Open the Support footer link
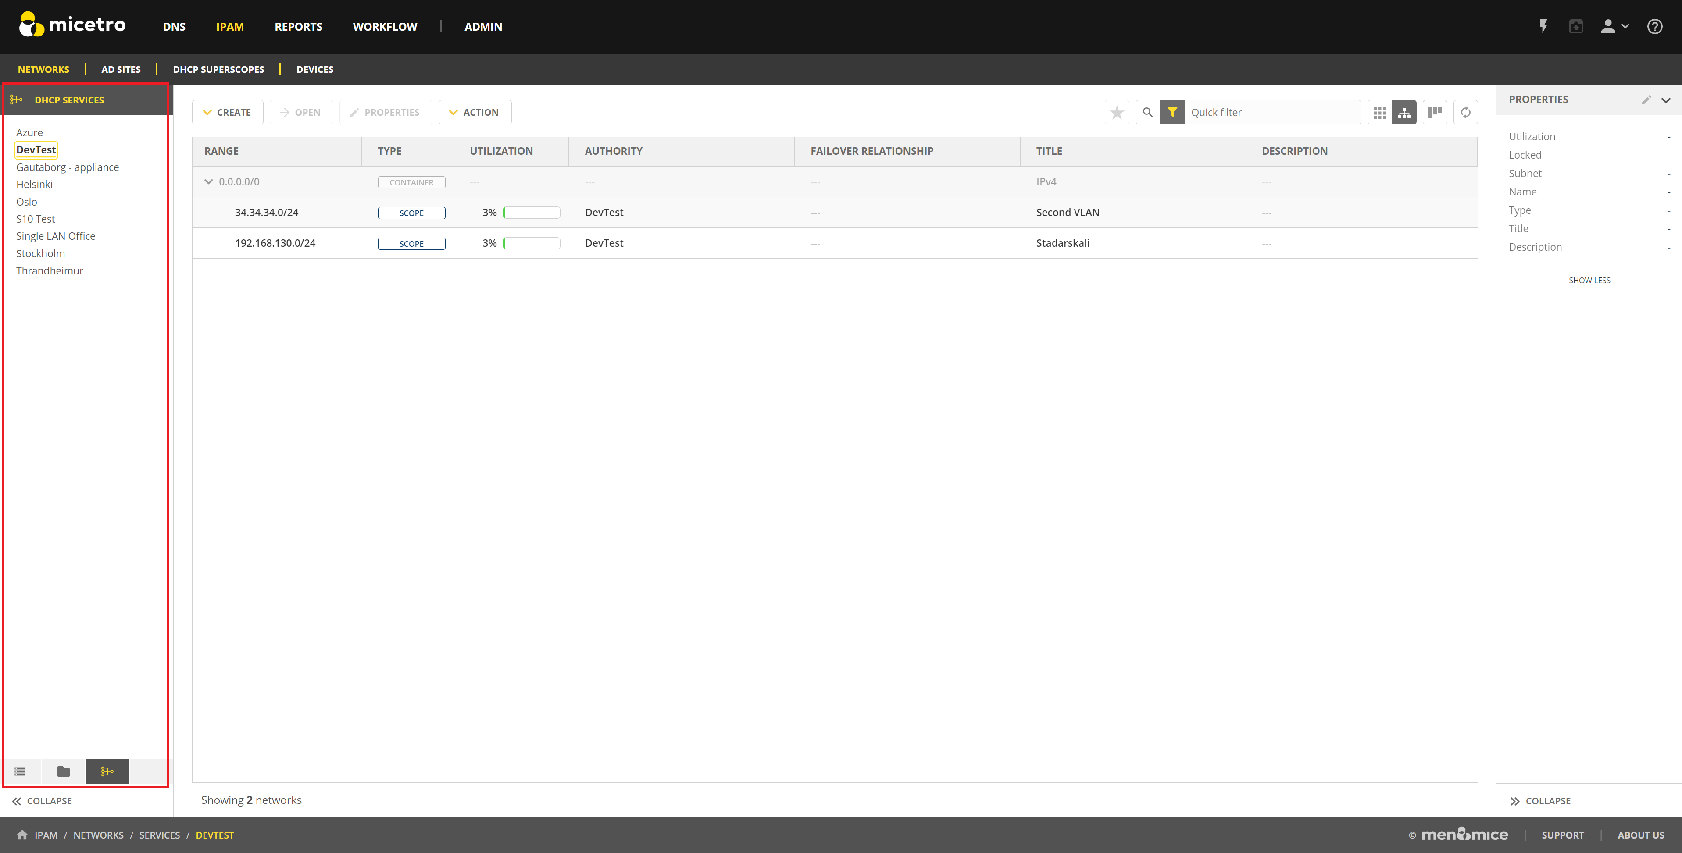Screen dimensions: 1682x853 [x=1563, y=835]
